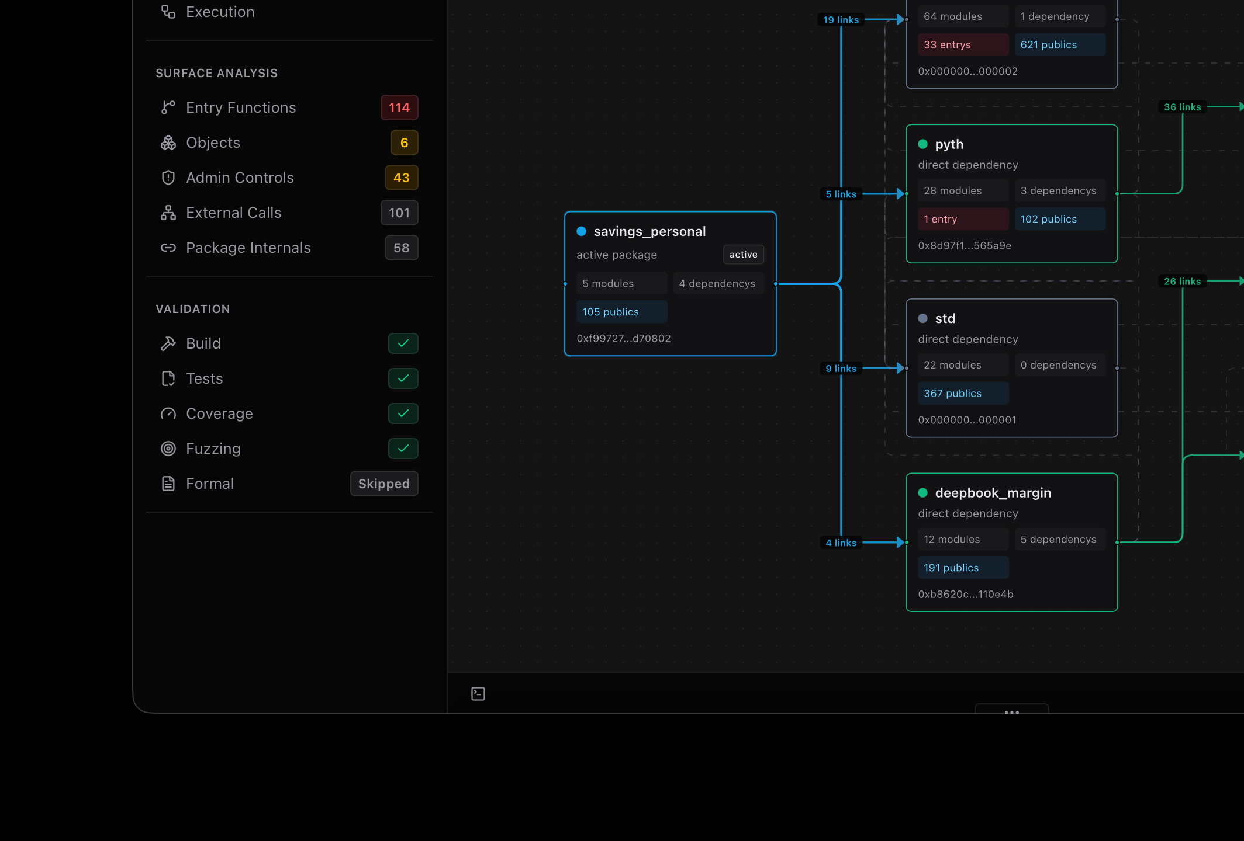Click the Admin Controls shield icon
This screenshot has width=1244, height=841.
click(168, 178)
